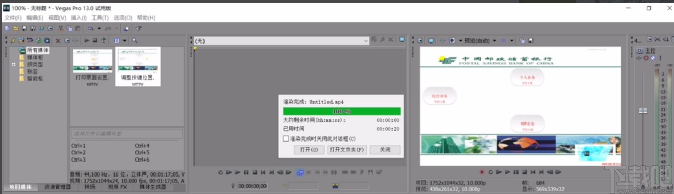This screenshot has height=194, width=674.
Task: Start media preview in Project Media toolbar
Action: point(86,40)
